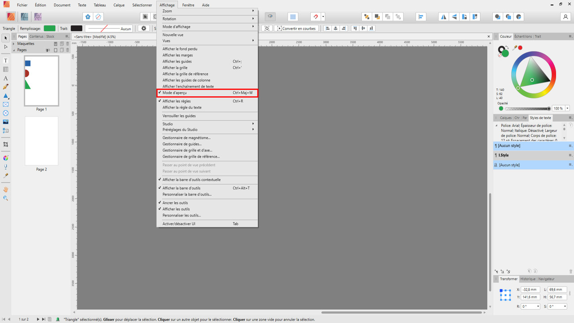Open the account profile icon
Screen dimensions: 574x323
coord(565,17)
